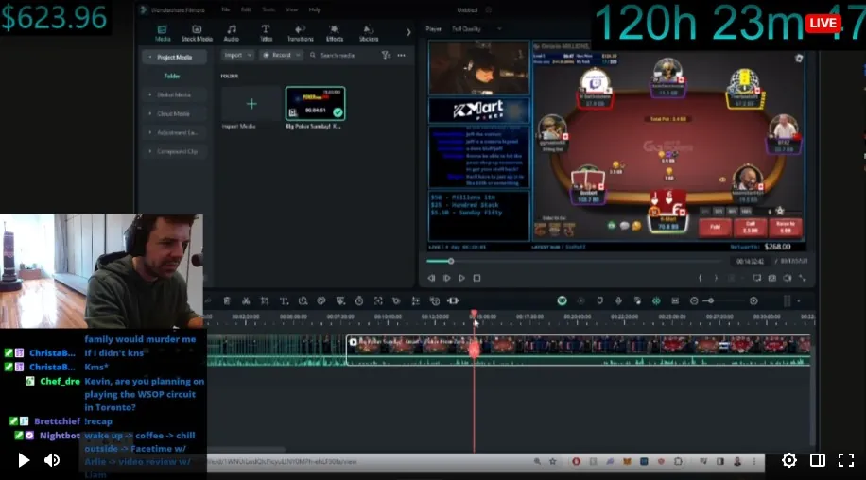Open the Help menu
Screen dimensions: 866x480
pyautogui.click(x=314, y=9)
